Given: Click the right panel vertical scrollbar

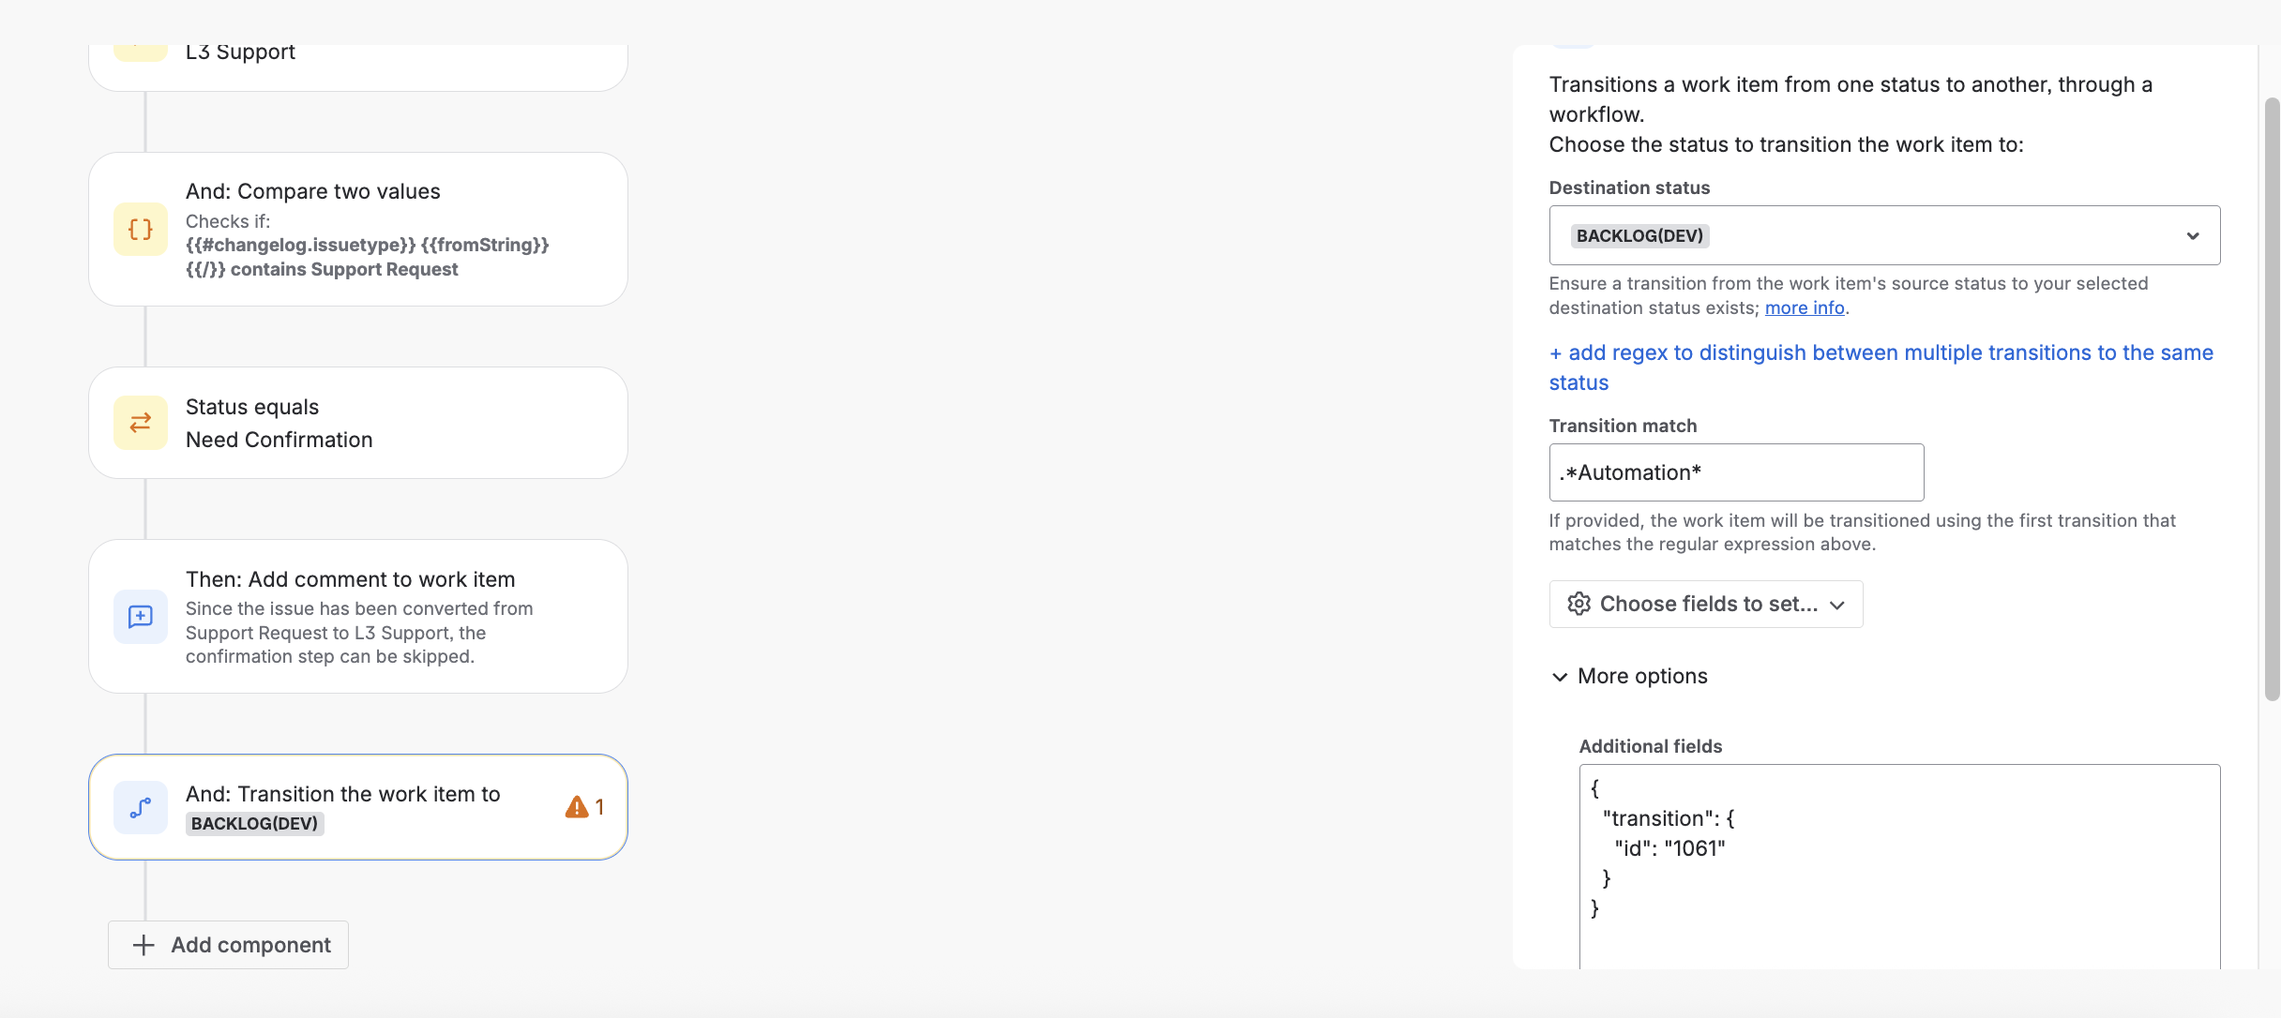Looking at the screenshot, I should click(2272, 398).
